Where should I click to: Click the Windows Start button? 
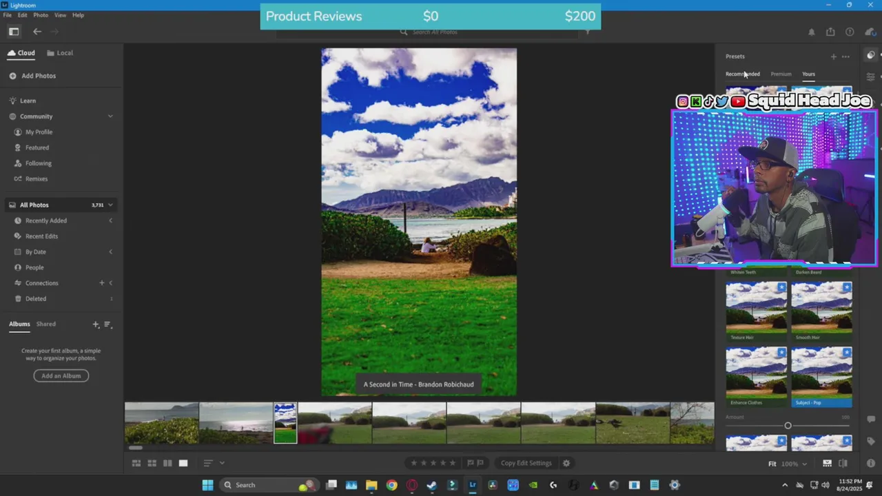coord(207,485)
